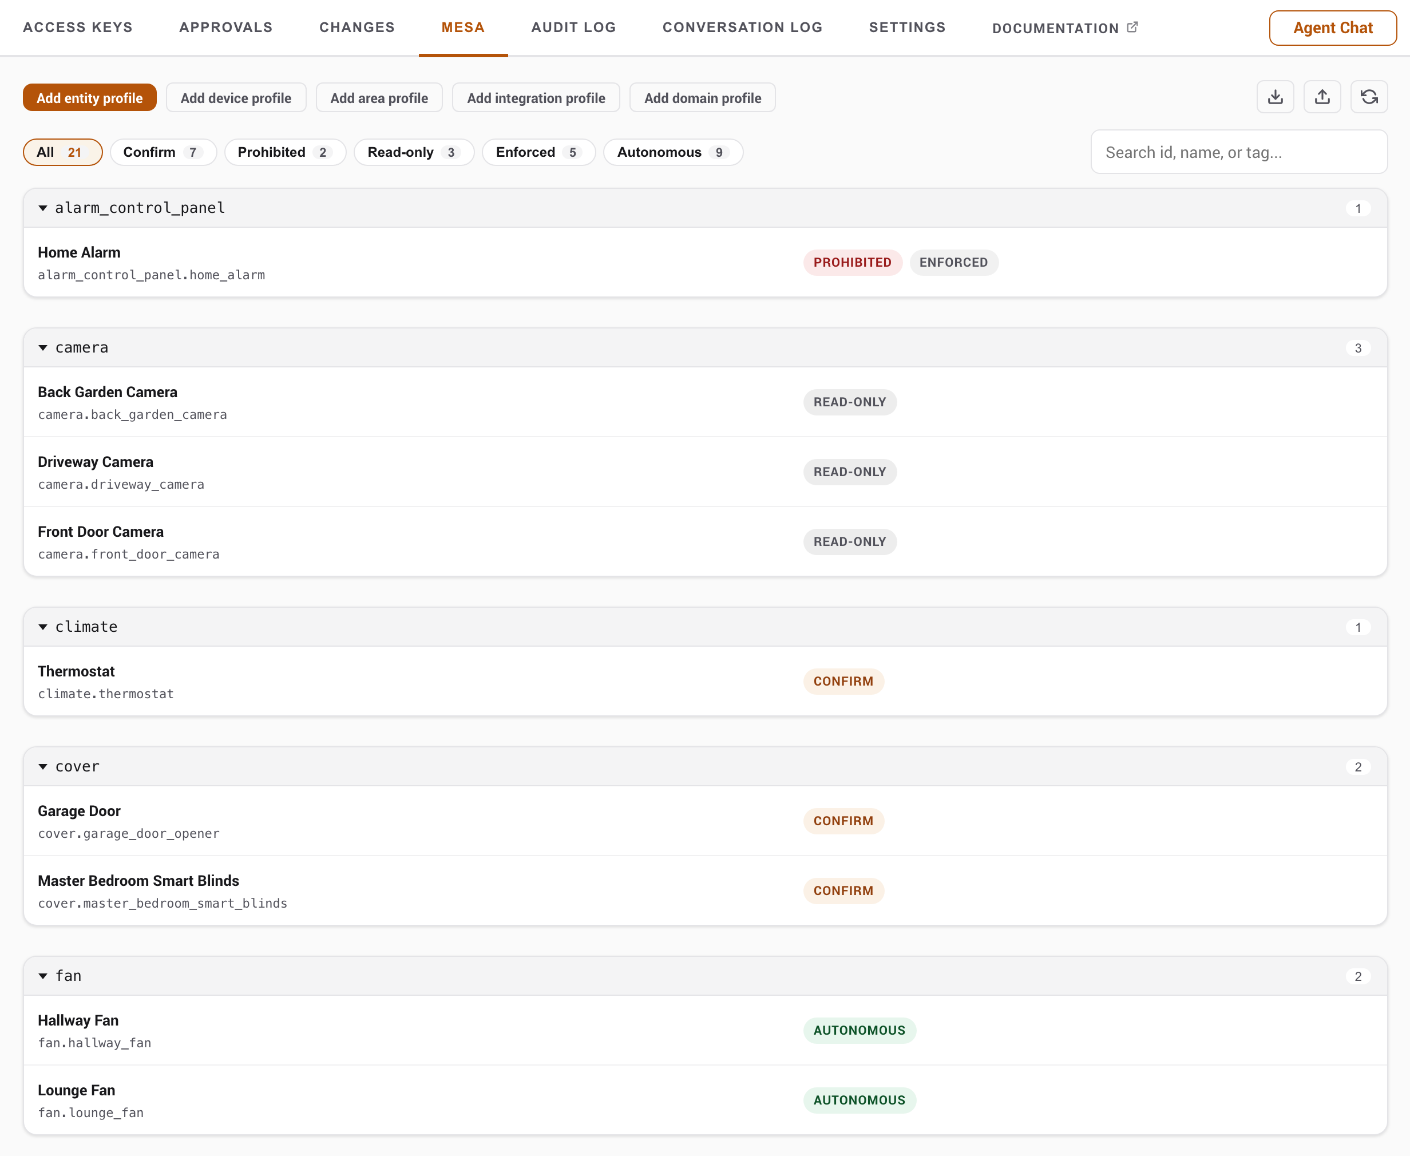Open the Settings tab
1410x1156 pixels.
coord(906,27)
